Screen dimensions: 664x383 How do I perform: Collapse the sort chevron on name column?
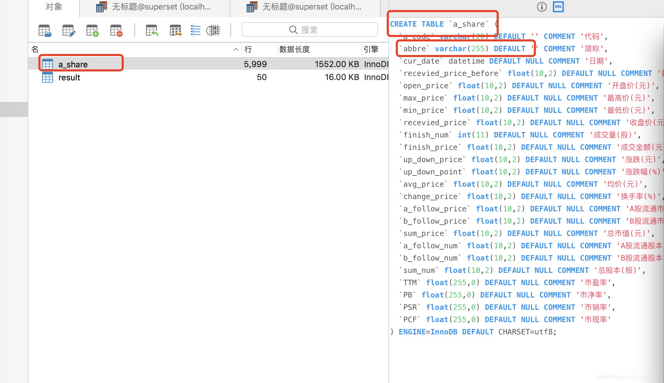point(236,49)
